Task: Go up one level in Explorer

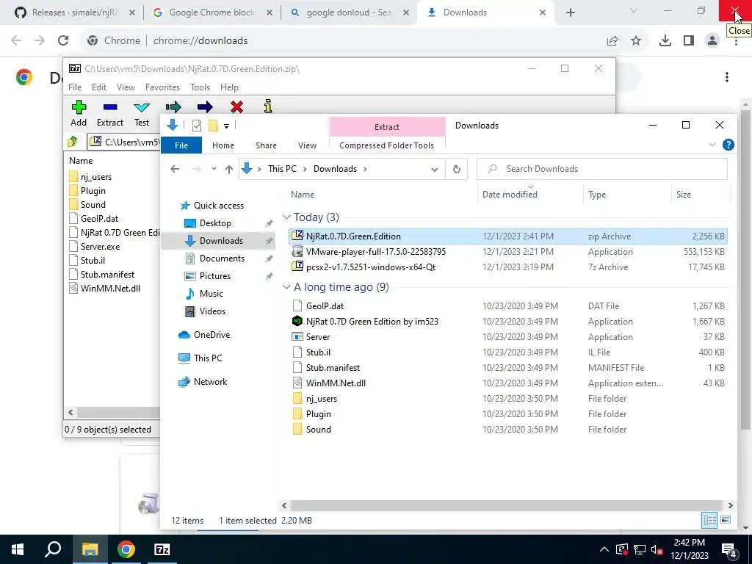Action: (229, 169)
